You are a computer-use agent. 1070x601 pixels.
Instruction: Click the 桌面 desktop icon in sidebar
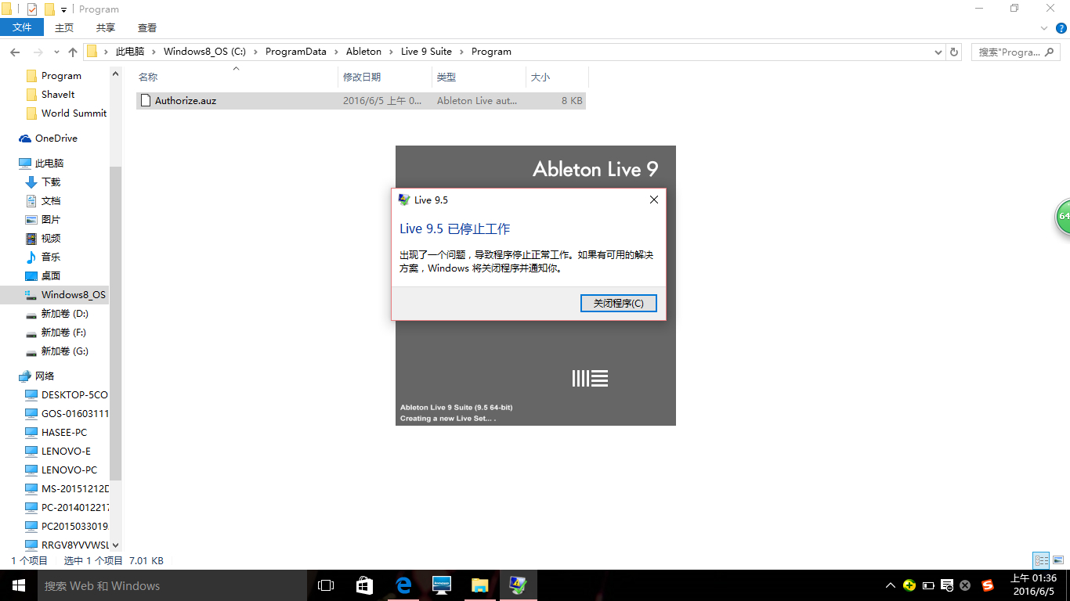coord(31,276)
